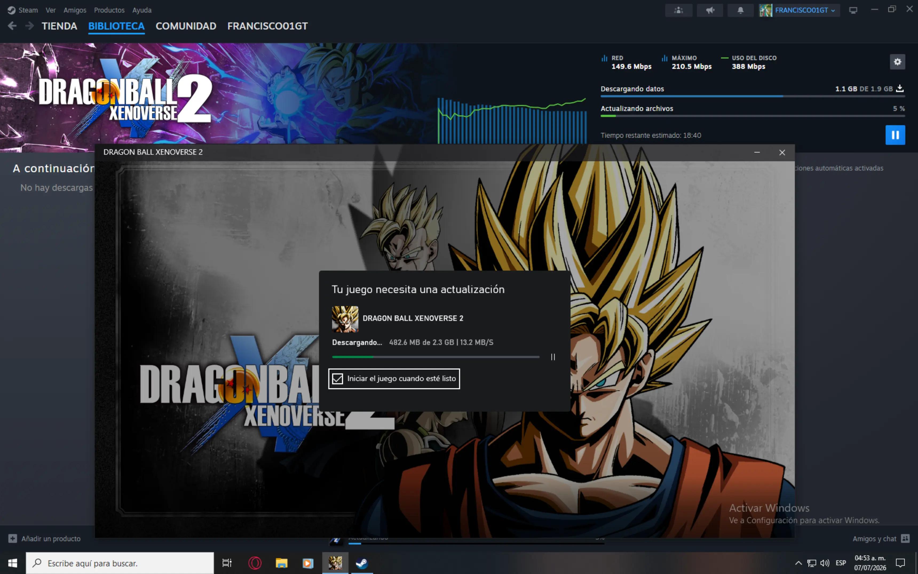This screenshot has width=918, height=574.
Task: Open the friends activity icon in Steam header
Action: point(678,10)
